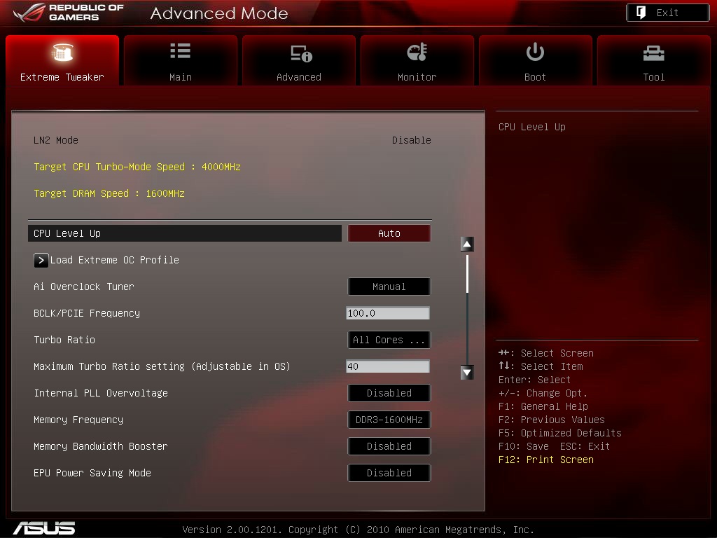717x538 pixels.
Task: Click the Memory Bandwidth Booster label
Action: tap(101, 446)
